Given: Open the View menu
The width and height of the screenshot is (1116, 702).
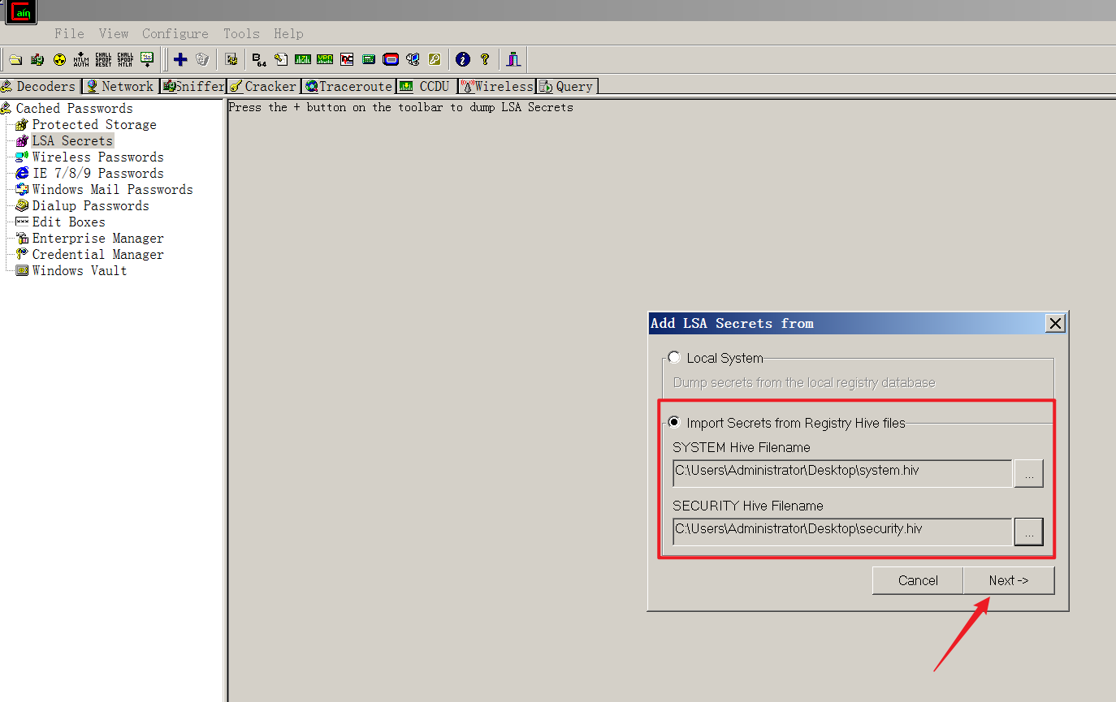Looking at the screenshot, I should click(114, 33).
